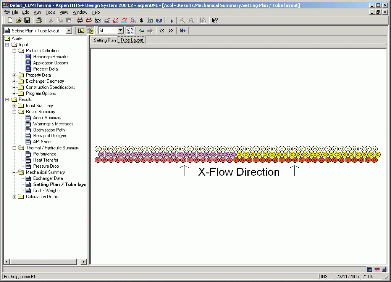391x282 pixels.
Task: Click the Paste clipboard icon
Action: (x=68, y=21)
